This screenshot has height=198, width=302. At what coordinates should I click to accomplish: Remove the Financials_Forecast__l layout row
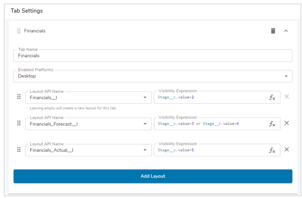[x=287, y=123]
